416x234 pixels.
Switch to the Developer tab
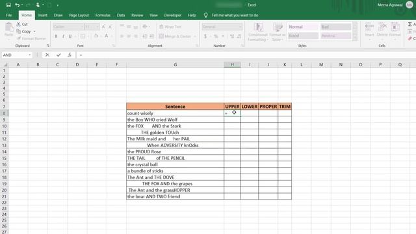click(x=173, y=15)
